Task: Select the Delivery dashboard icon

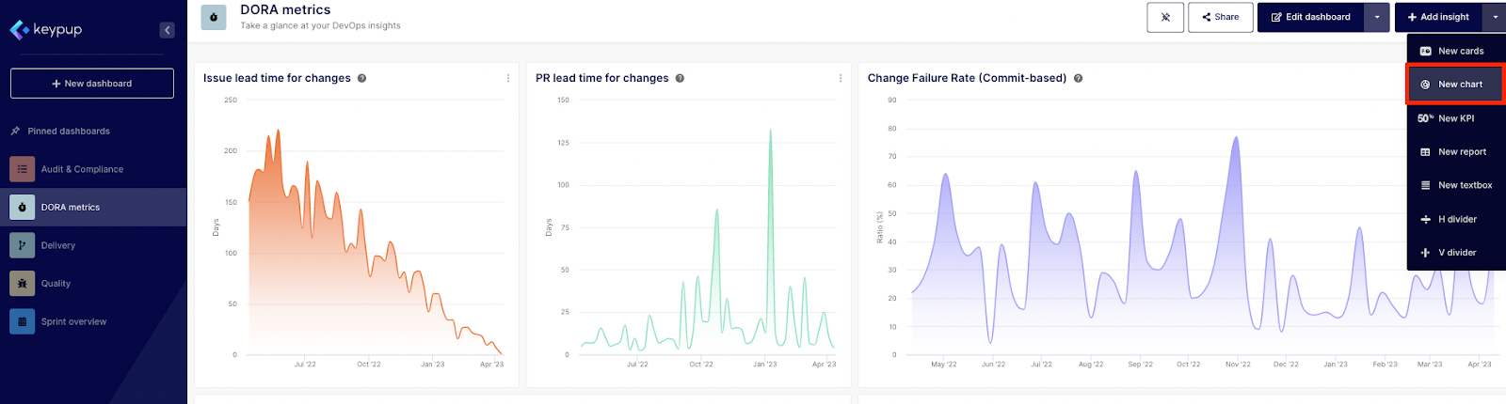Action: [x=23, y=245]
